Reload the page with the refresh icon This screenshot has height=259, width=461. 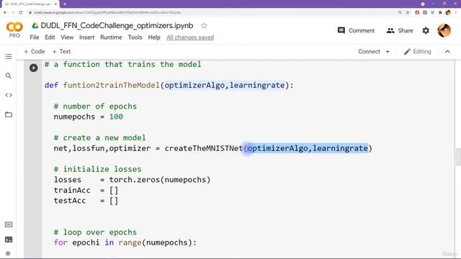(21, 13)
